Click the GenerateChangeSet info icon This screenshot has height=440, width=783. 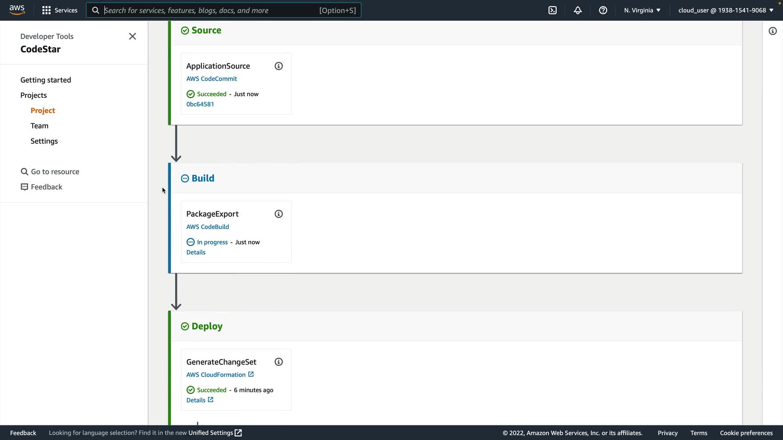[279, 362]
